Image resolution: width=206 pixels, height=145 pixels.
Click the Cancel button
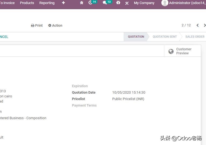(x=4, y=37)
